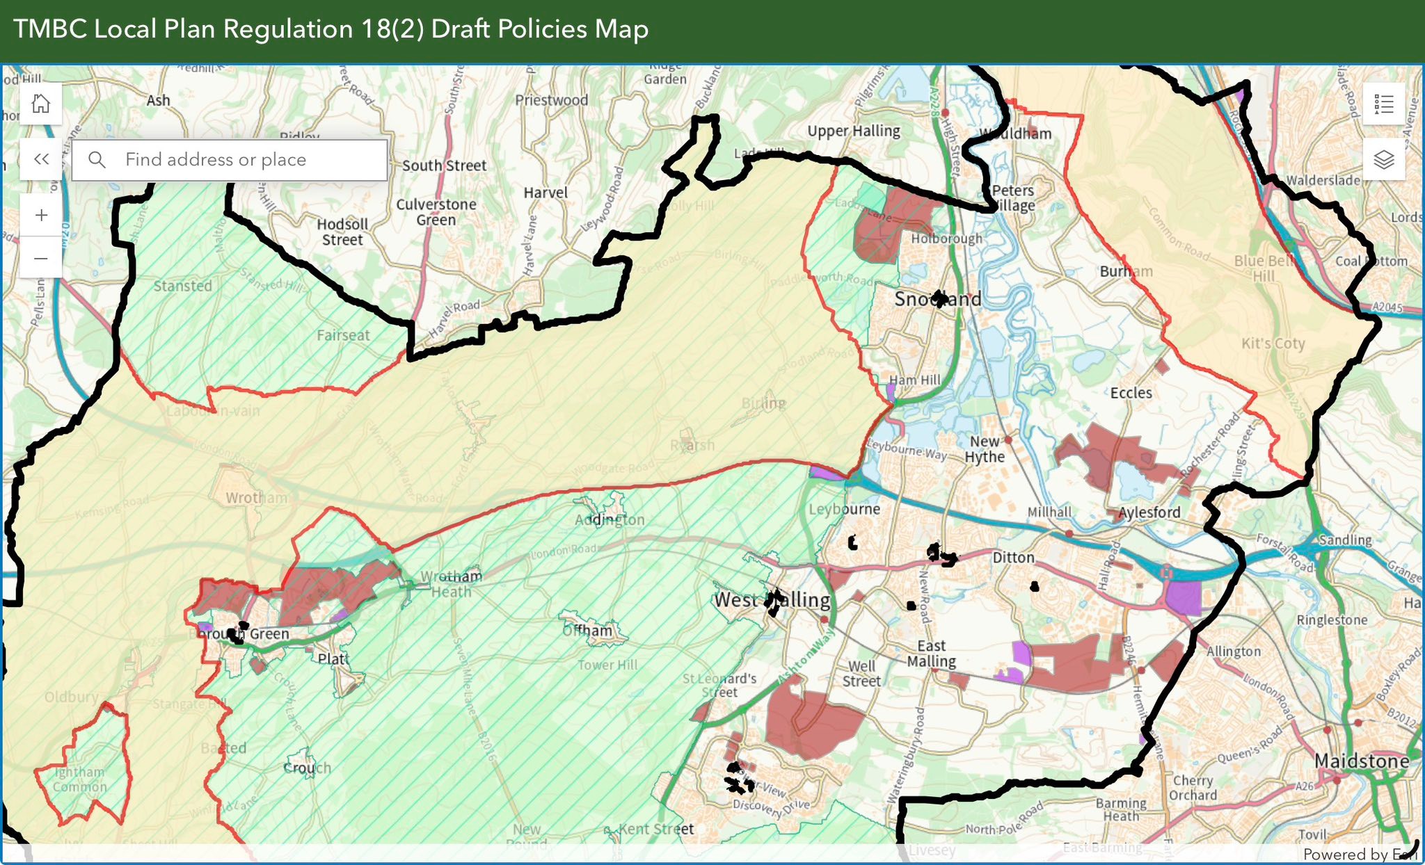Click the Wrotham Heath label

tap(451, 584)
